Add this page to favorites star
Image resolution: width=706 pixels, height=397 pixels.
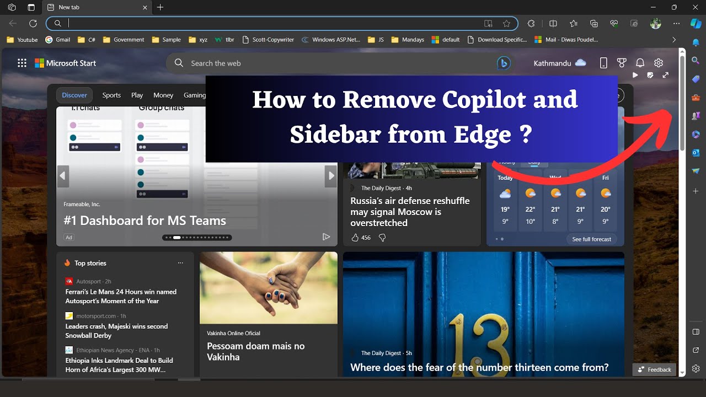(x=506, y=23)
